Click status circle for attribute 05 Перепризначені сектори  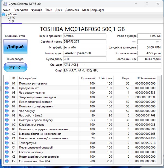(7, 102)
